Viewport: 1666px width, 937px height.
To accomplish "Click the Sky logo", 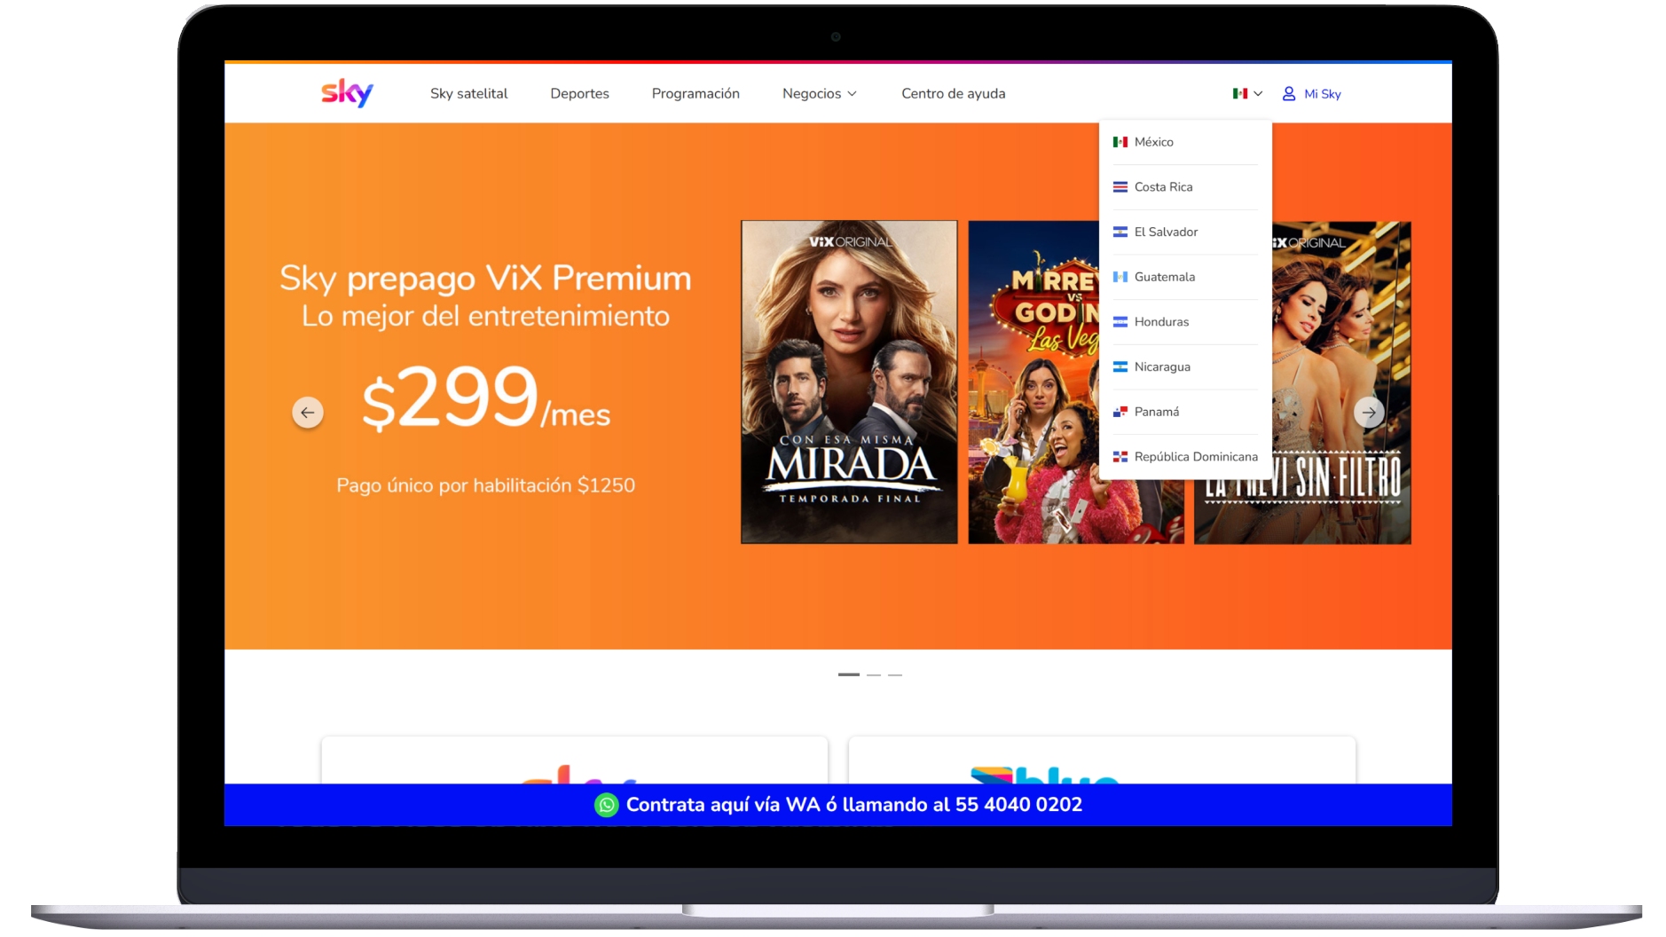I will (347, 92).
